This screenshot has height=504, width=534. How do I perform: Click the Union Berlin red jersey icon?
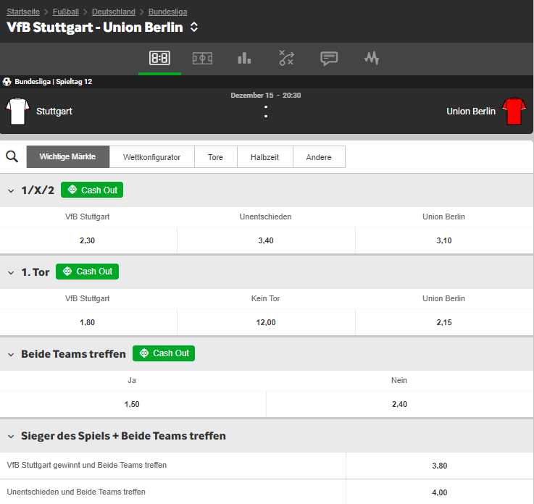[514, 111]
